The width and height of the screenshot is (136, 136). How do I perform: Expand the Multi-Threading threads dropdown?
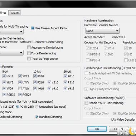11,32
